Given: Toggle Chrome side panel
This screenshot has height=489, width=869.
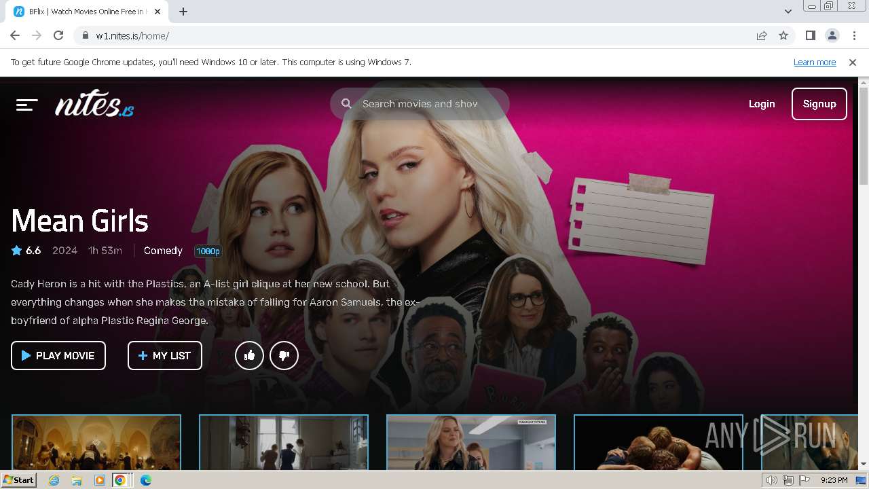Looking at the screenshot, I should click(x=810, y=35).
